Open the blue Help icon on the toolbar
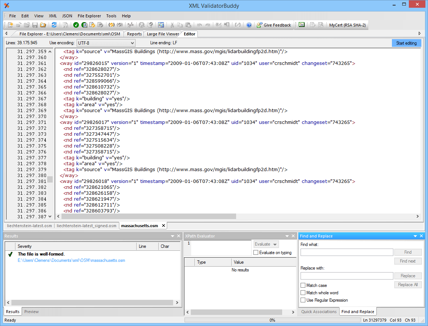The height and width of the screenshot is (326, 428). (250, 25)
